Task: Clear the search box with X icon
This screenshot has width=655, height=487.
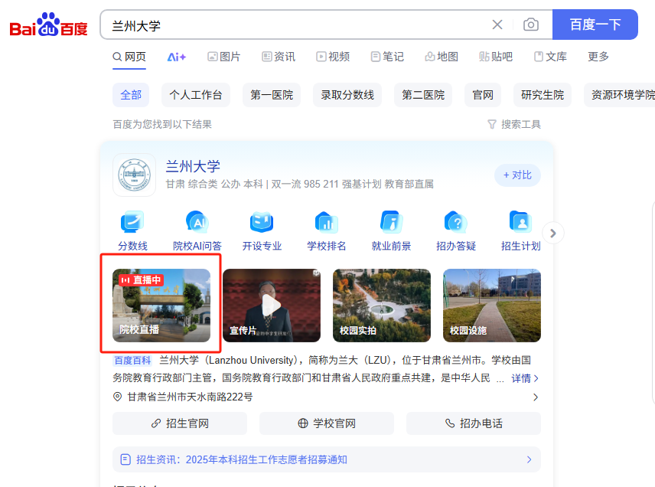Action: [x=497, y=25]
